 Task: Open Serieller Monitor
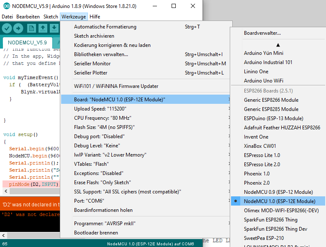[x=92, y=64]
